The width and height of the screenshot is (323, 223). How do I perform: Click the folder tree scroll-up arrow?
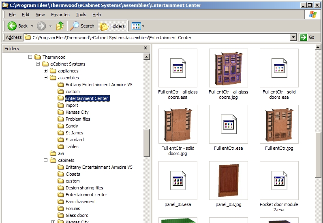pyautogui.click(x=146, y=57)
